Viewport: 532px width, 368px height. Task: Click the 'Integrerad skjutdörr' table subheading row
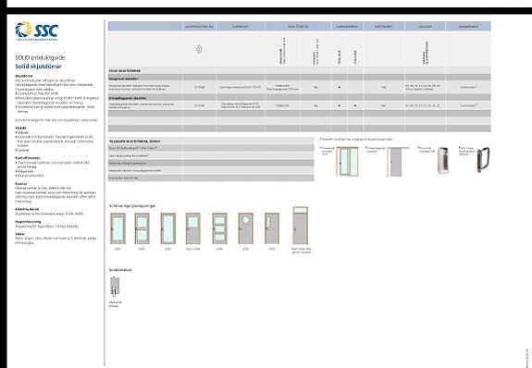click(299, 79)
